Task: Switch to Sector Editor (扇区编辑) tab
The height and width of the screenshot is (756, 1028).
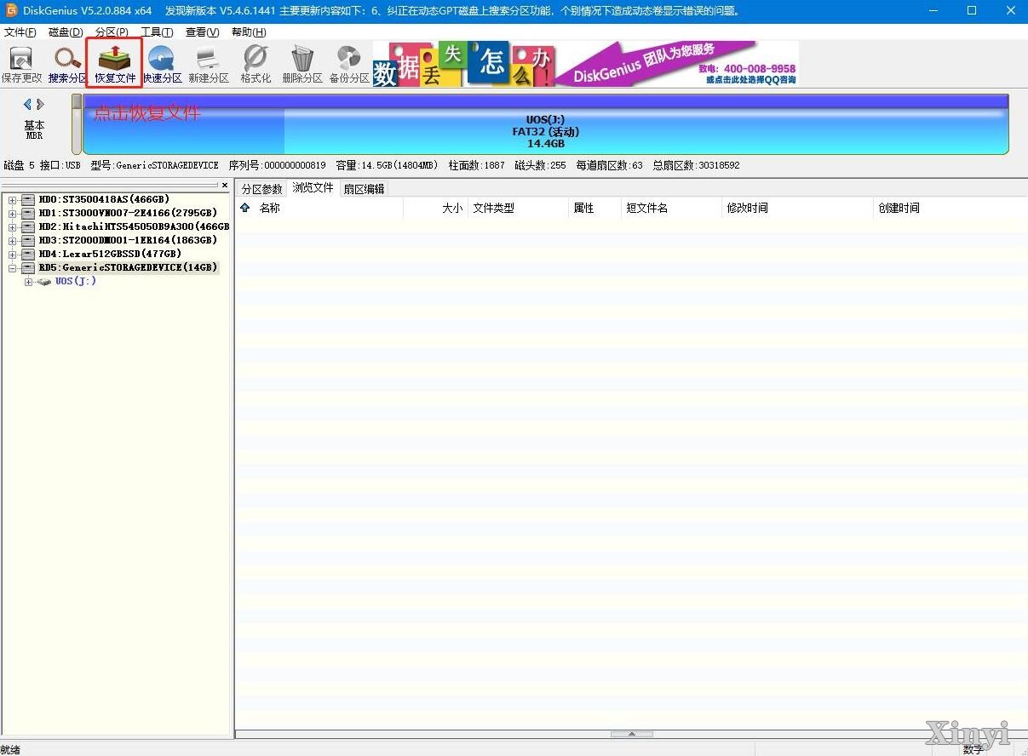Action: tap(364, 189)
